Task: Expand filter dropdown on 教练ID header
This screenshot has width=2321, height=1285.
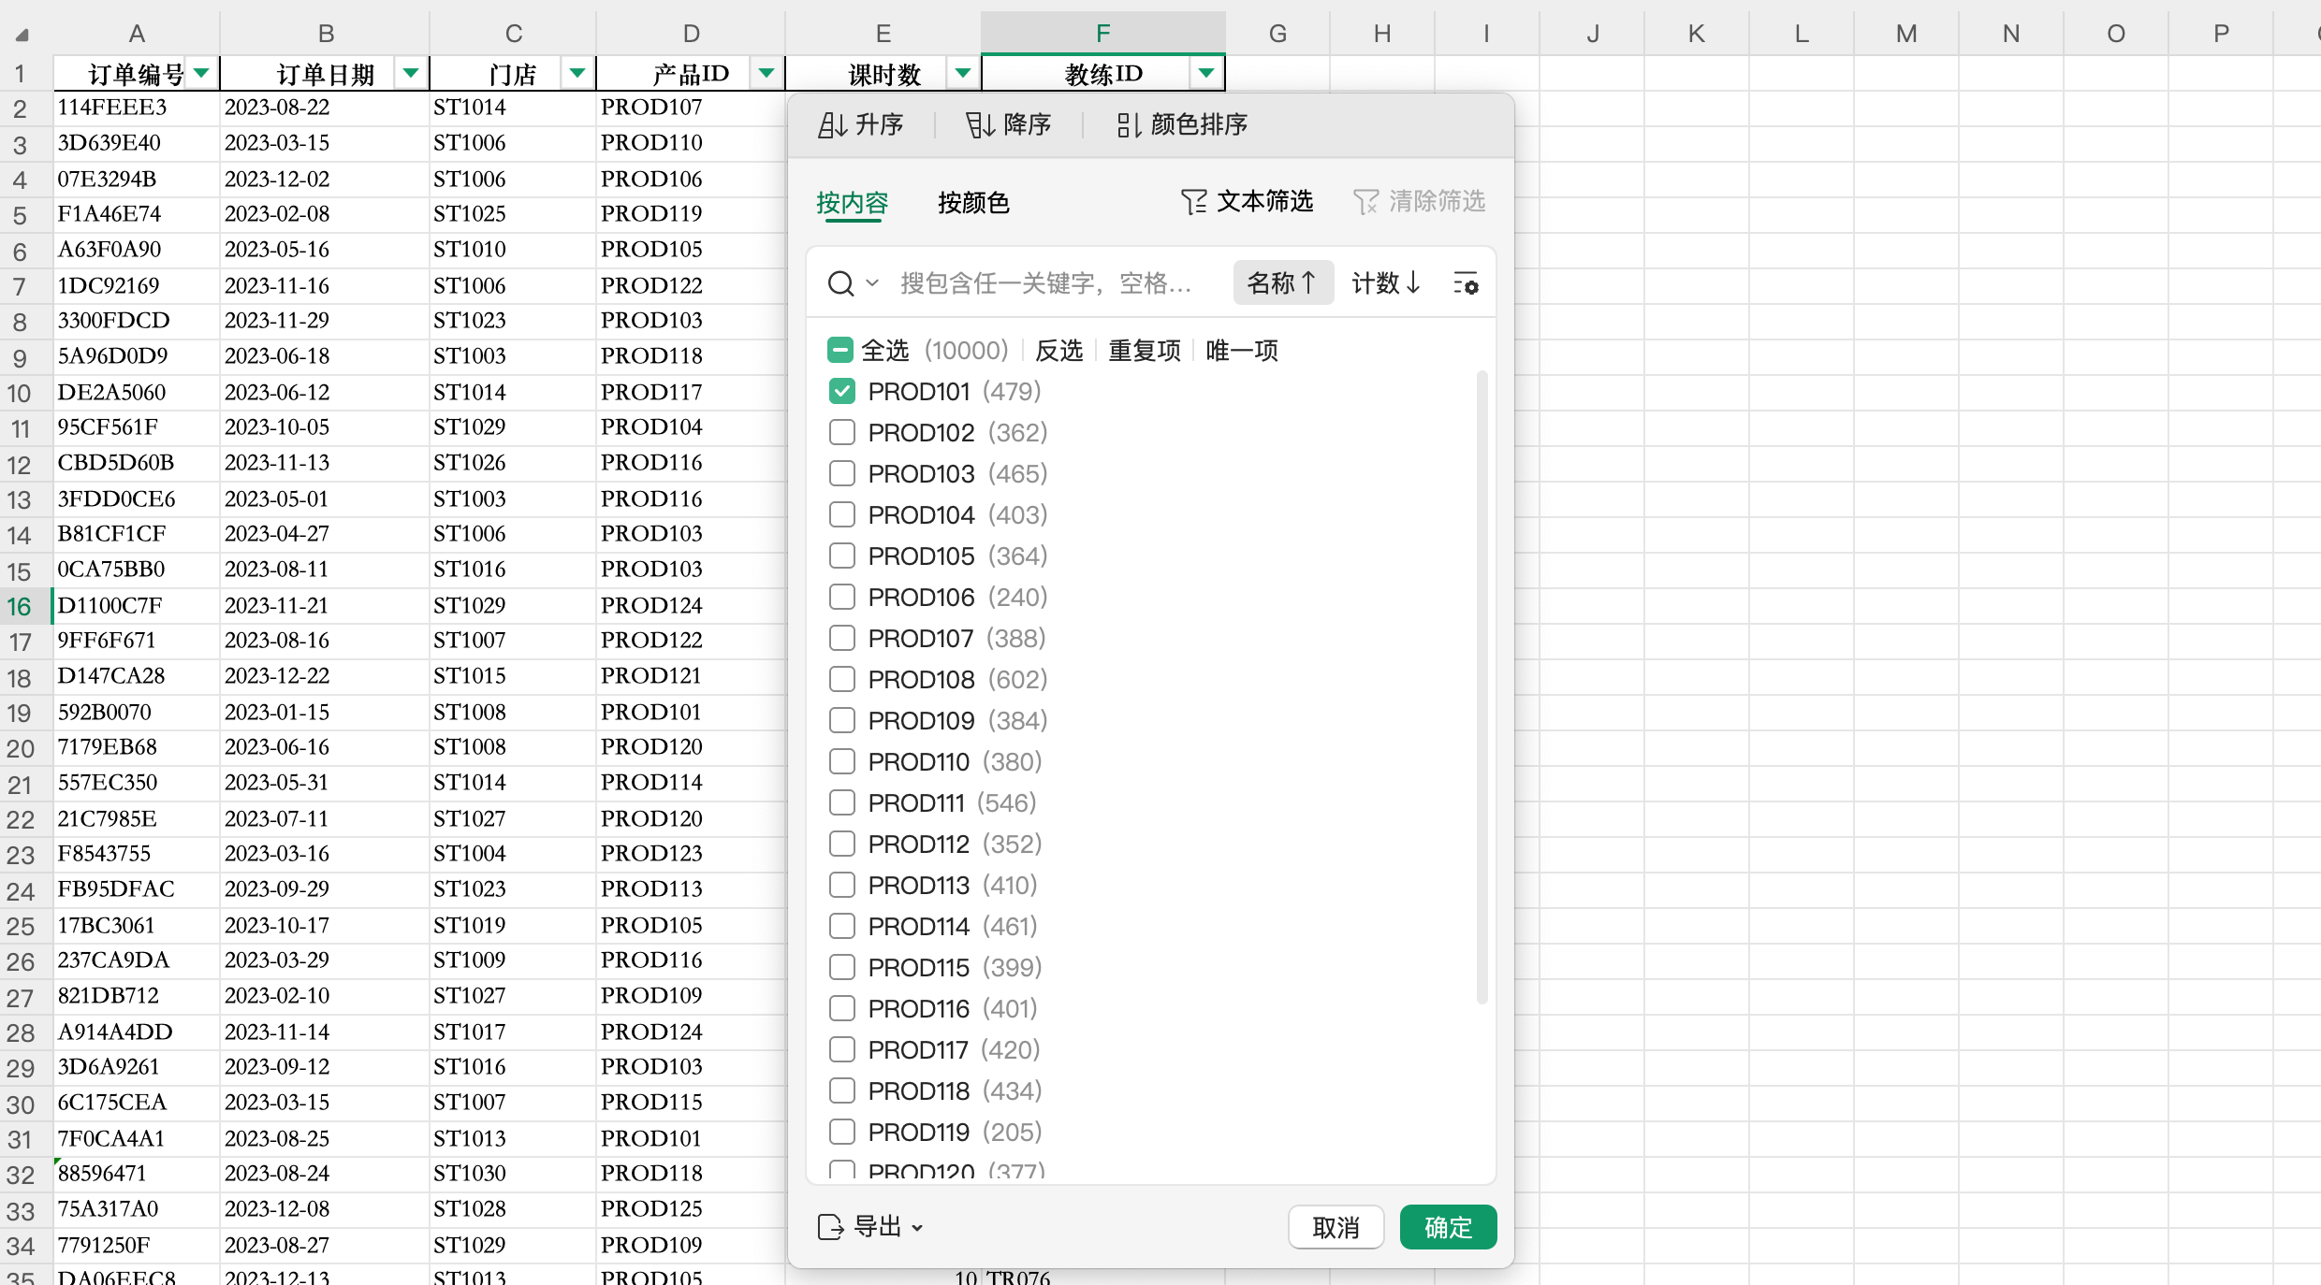Action: coord(1206,73)
